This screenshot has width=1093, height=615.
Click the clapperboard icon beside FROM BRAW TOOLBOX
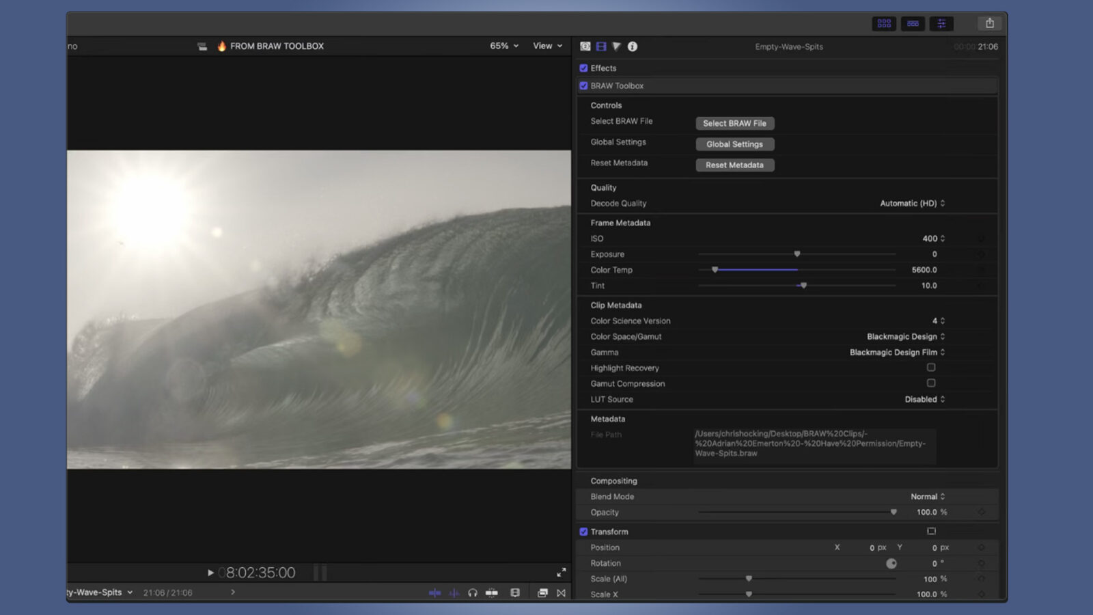click(202, 46)
